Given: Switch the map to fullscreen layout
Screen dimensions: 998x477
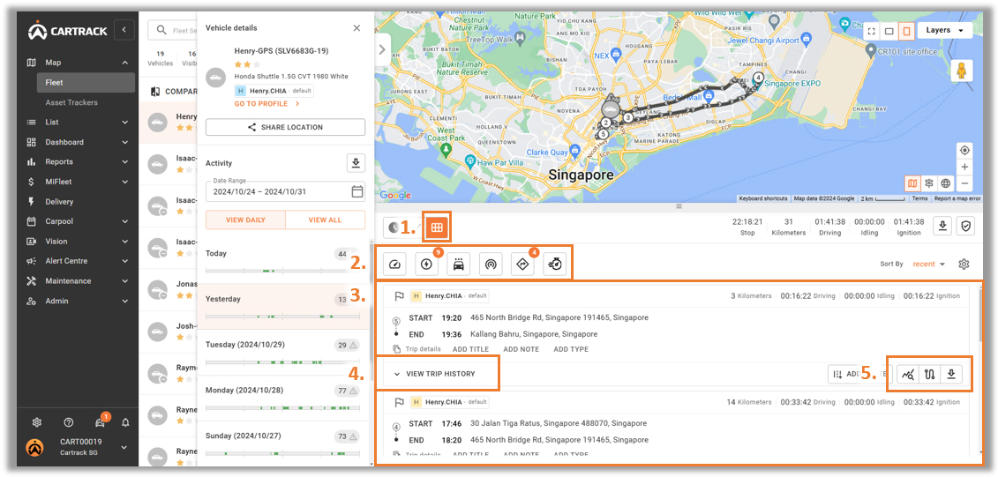Looking at the screenshot, I should (871, 31).
